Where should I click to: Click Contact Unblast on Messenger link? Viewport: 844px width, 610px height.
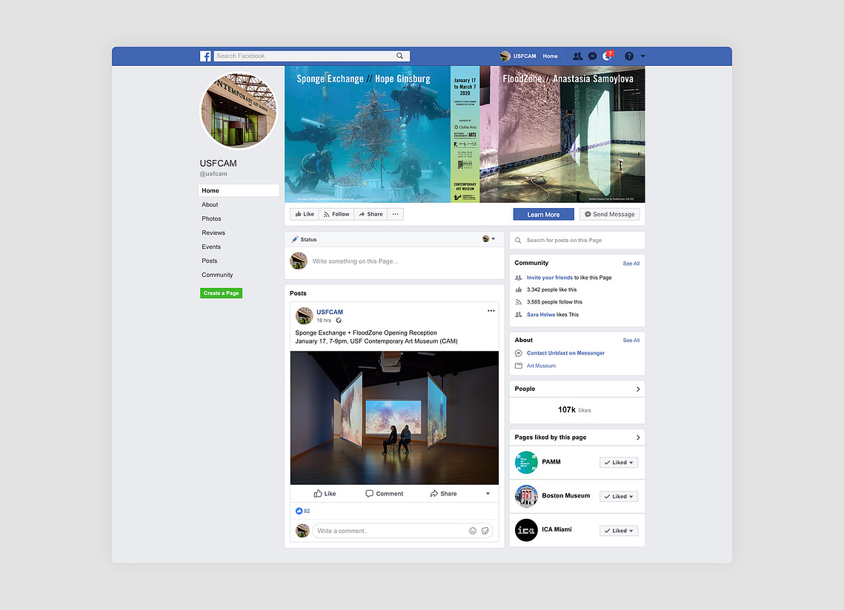click(565, 353)
